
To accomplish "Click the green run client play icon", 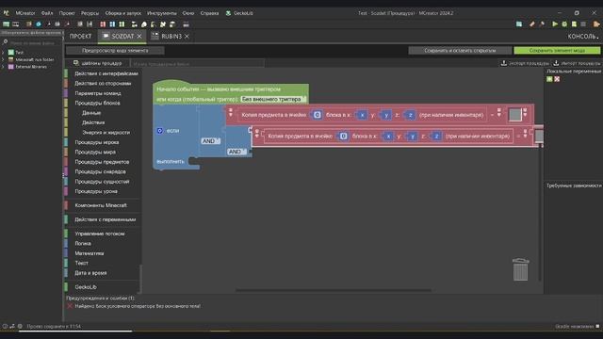I will click(x=555, y=24).
